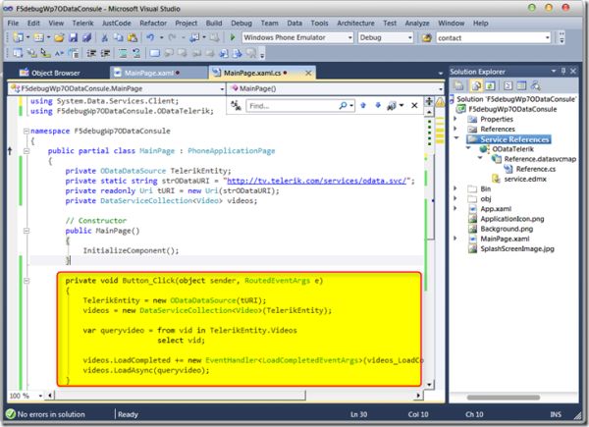This screenshot has height=427, width=589.
Task: Click the Undo icon in toolbar
Action: pyautogui.click(x=149, y=36)
